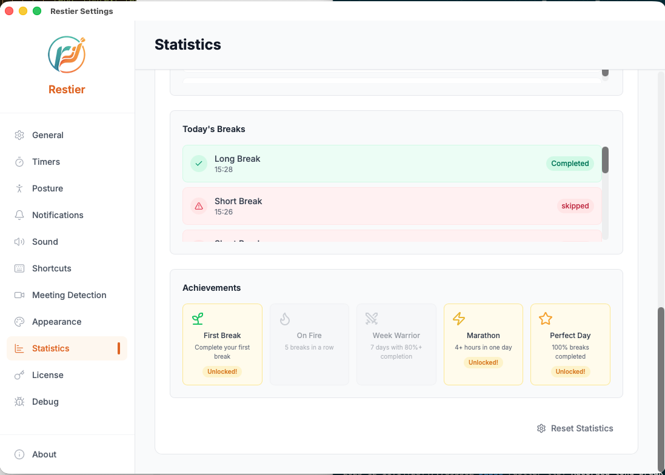Click the Perfect Day star icon
Viewport: 665px width, 475px height.
[546, 319]
